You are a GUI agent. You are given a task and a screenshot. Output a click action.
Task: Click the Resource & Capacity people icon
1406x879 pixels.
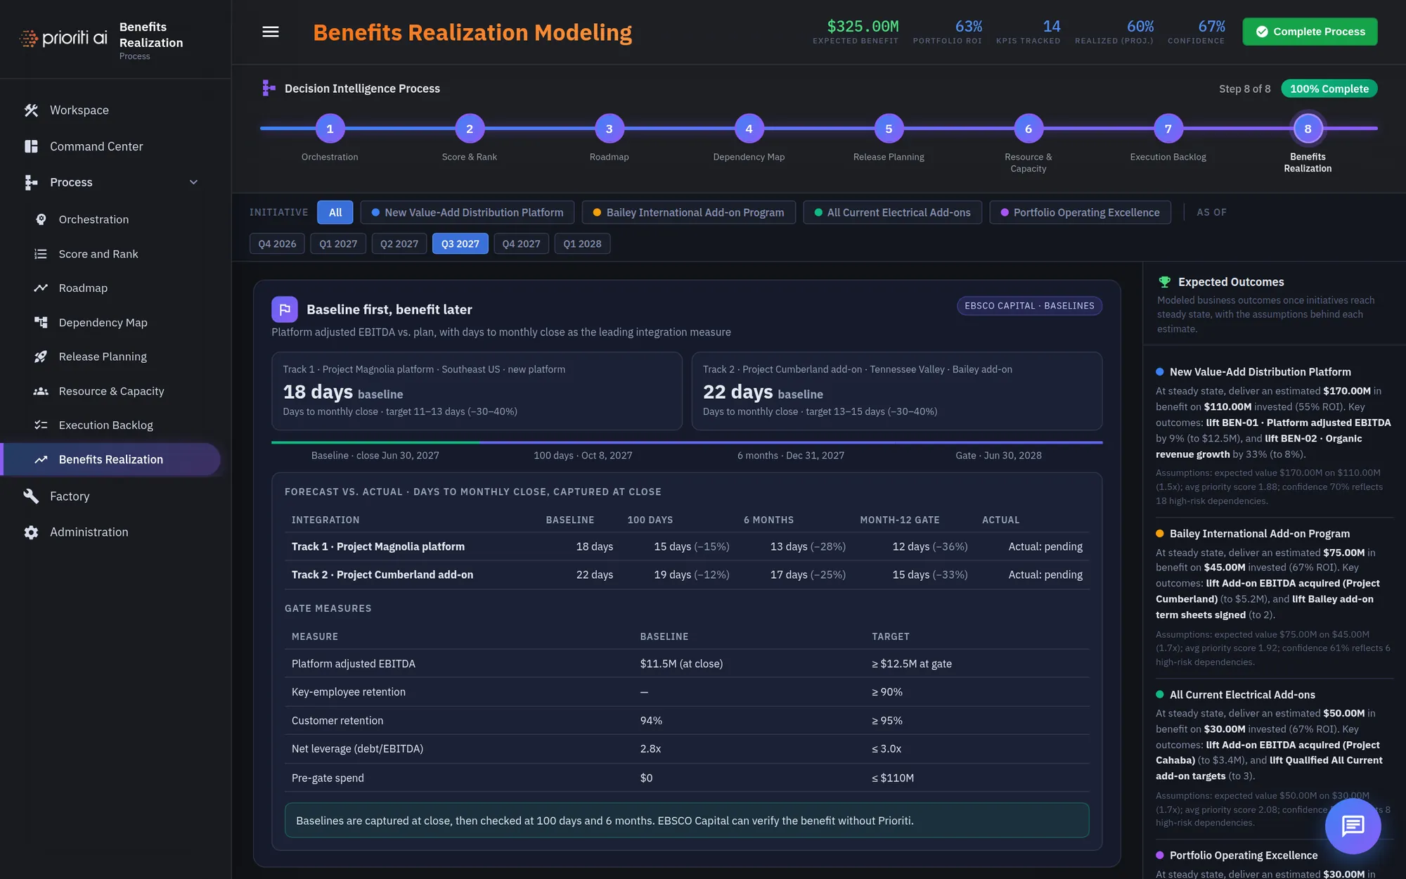click(x=41, y=391)
